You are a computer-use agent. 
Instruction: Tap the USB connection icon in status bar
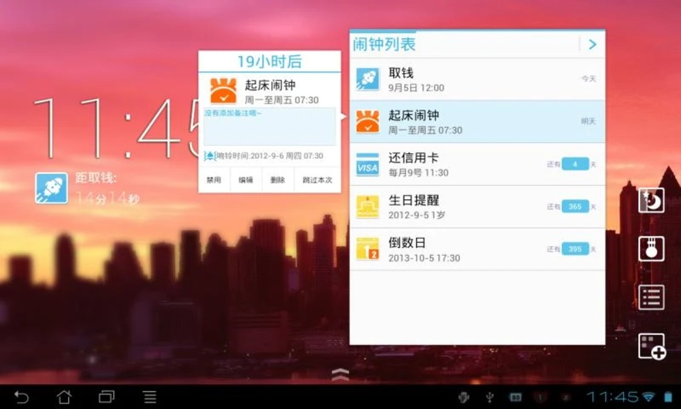pyautogui.click(x=490, y=397)
